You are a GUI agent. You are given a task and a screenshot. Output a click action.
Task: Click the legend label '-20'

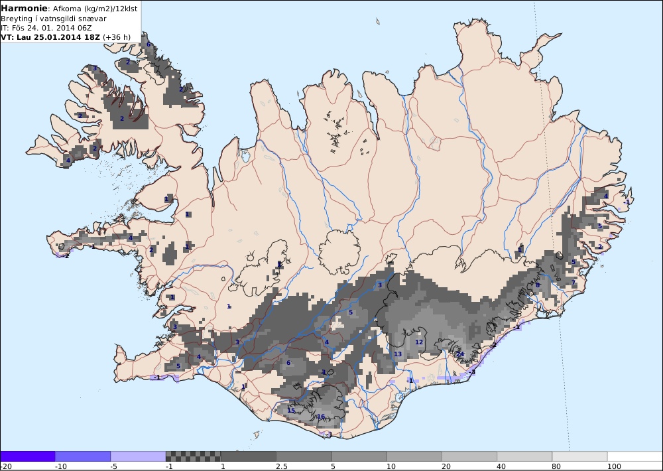pos(6,466)
